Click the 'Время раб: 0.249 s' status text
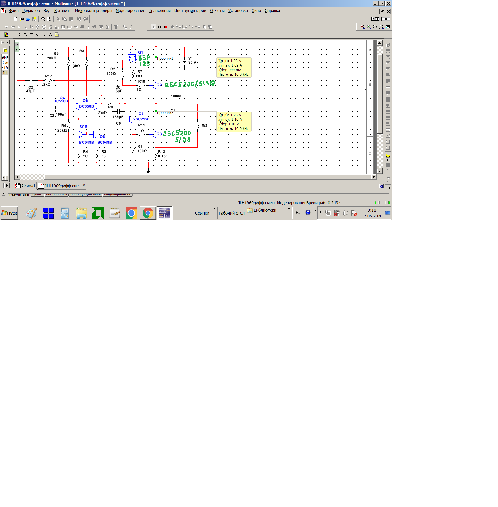This screenshot has width=498, height=507. coord(324,203)
